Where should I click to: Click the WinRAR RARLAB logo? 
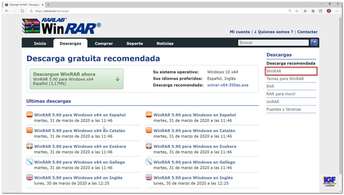[x=62, y=26]
